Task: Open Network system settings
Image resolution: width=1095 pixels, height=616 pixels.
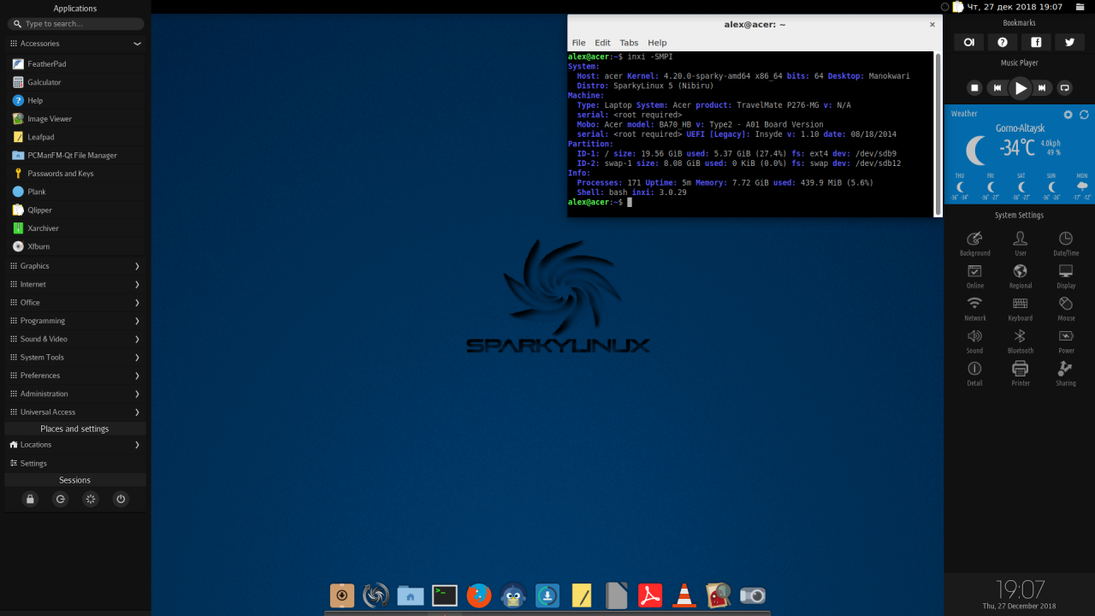Action: coord(974,309)
